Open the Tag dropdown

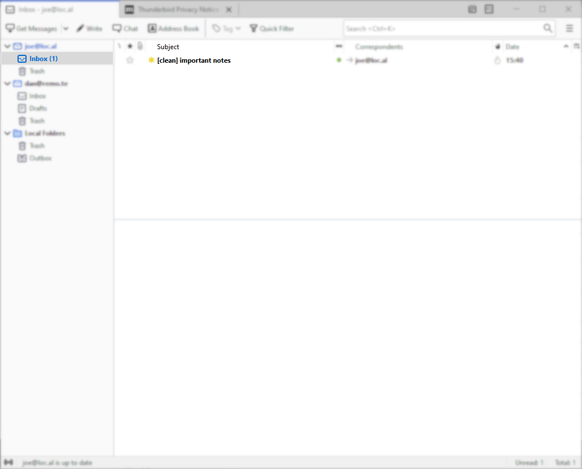point(227,29)
